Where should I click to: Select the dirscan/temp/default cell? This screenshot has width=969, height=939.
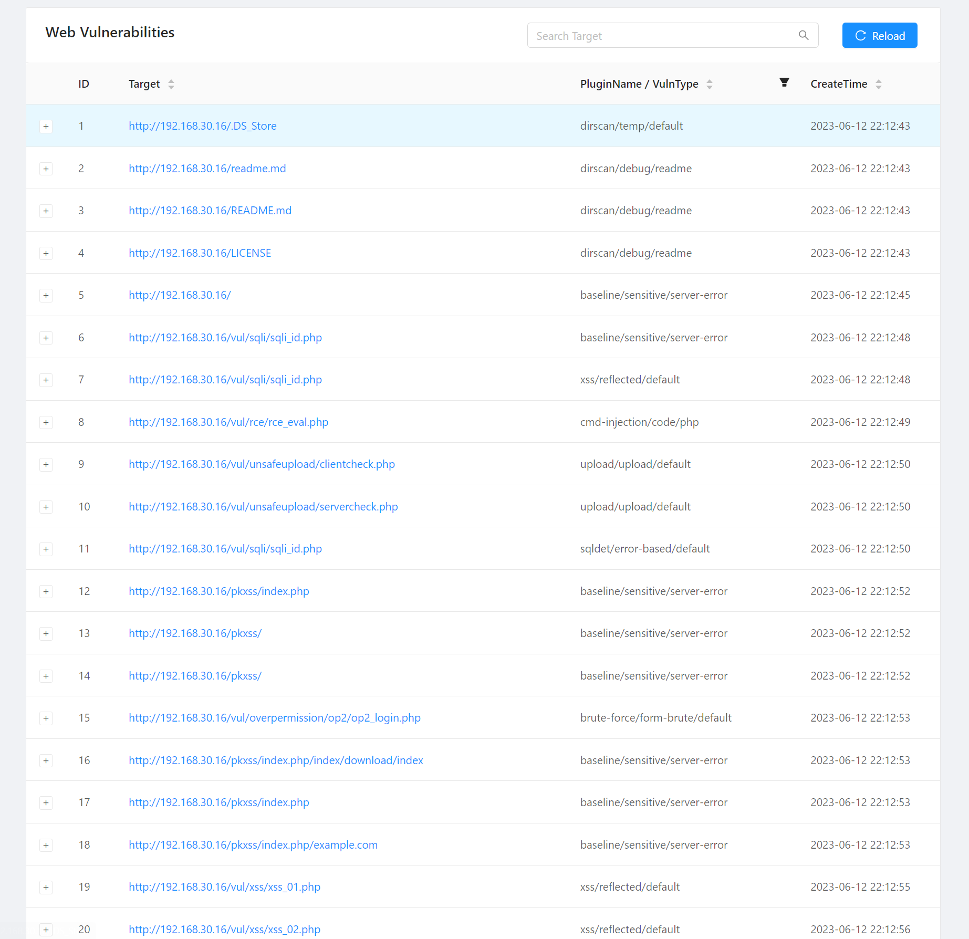tap(631, 126)
